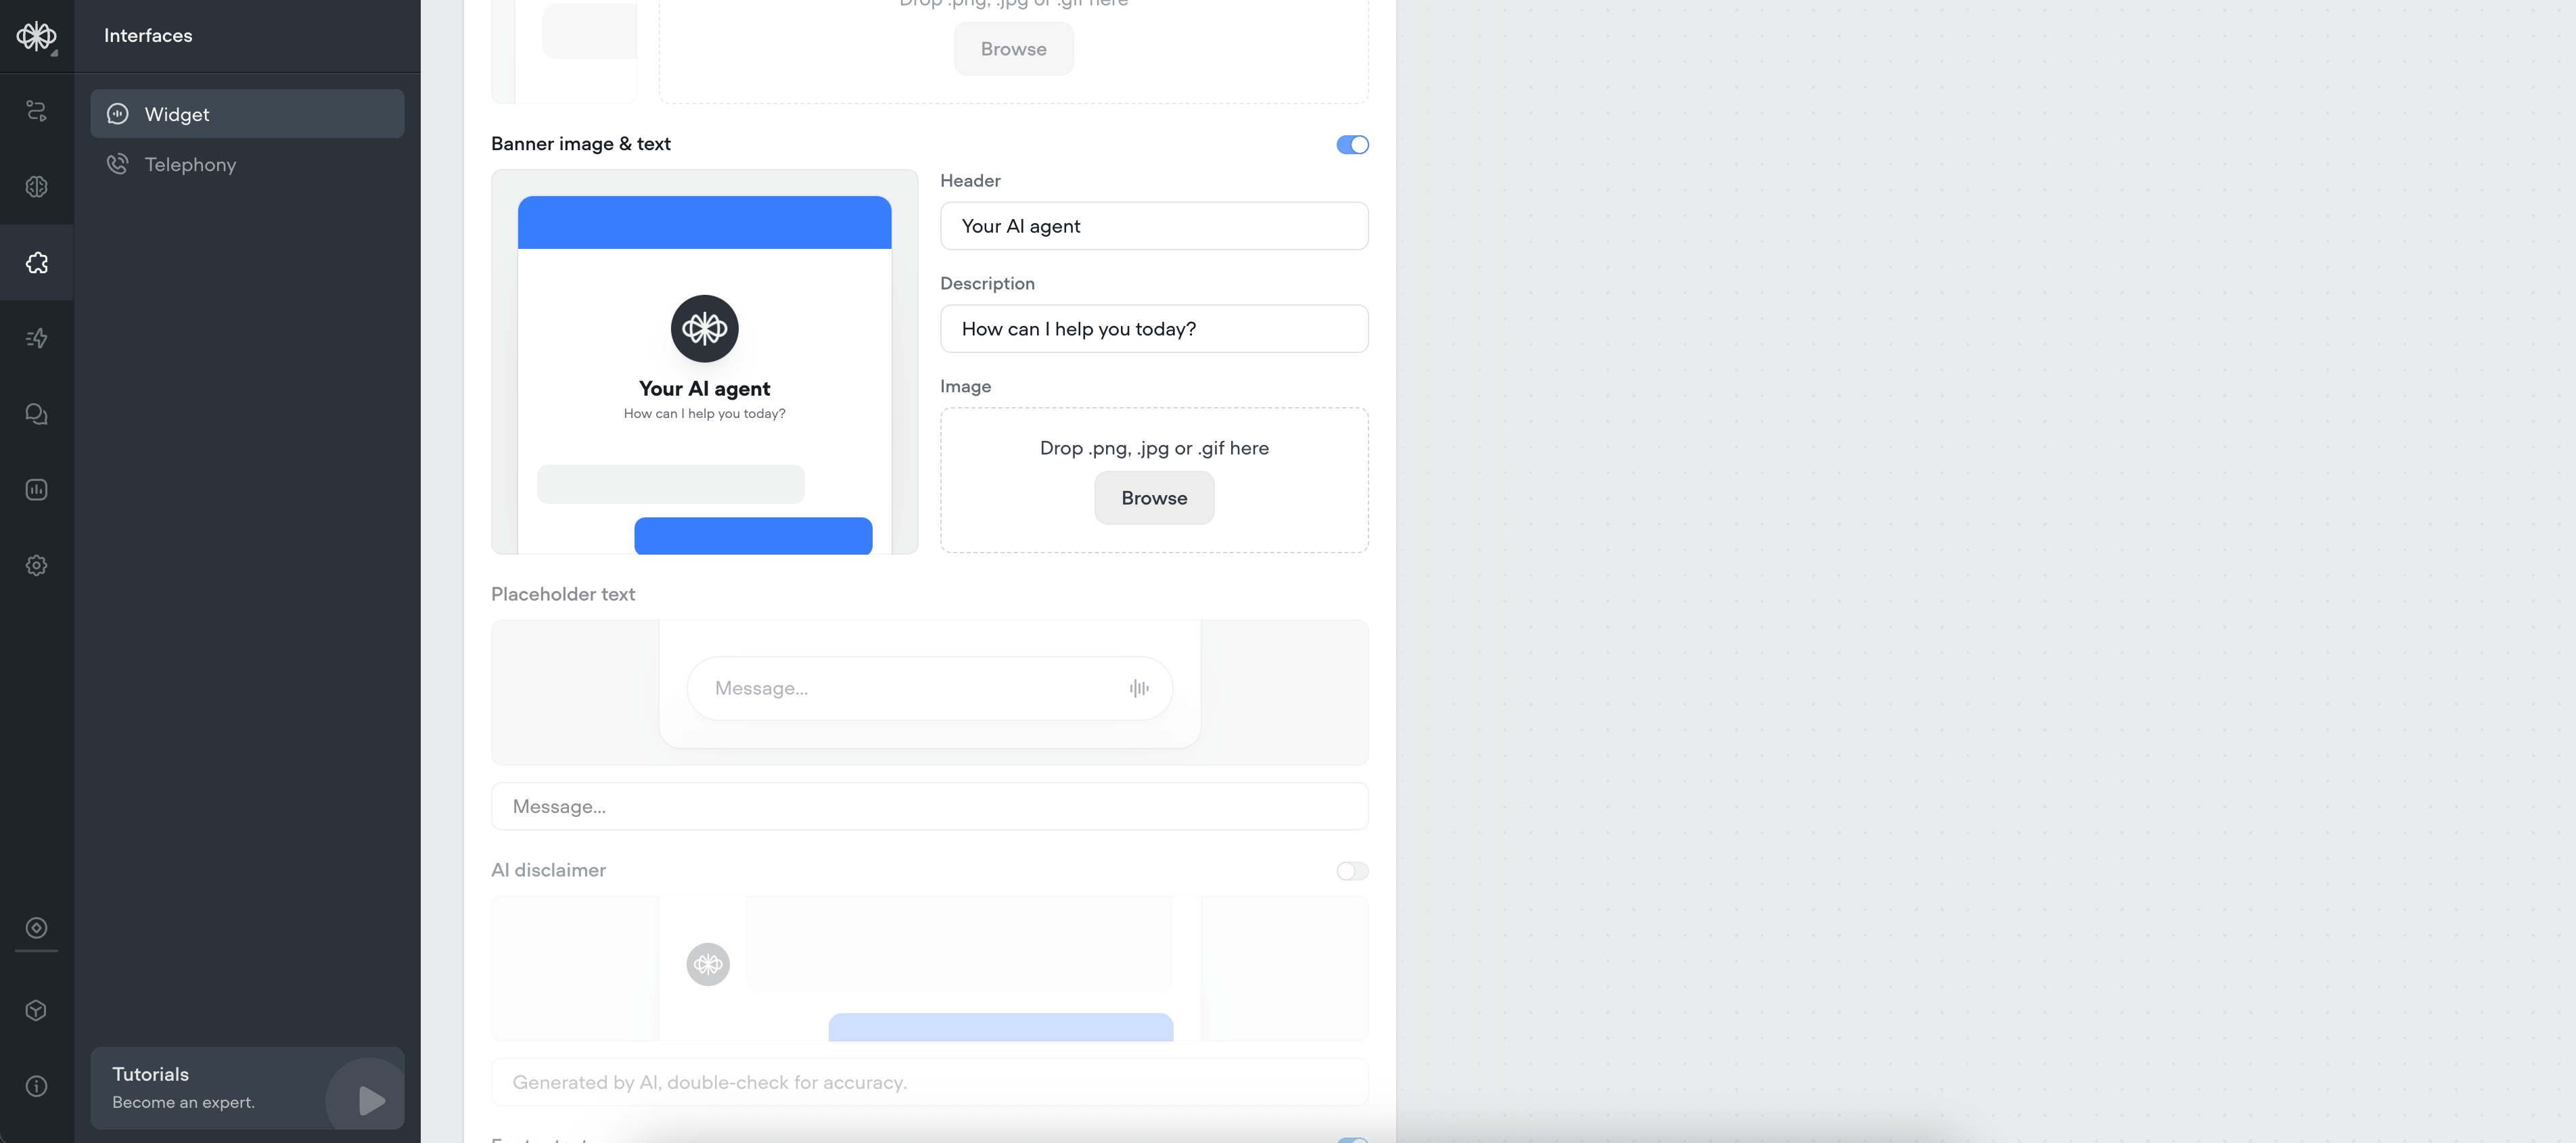Open the settings gear icon in sidebar
Screen dimensions: 2576x1143
[x=36, y=566]
